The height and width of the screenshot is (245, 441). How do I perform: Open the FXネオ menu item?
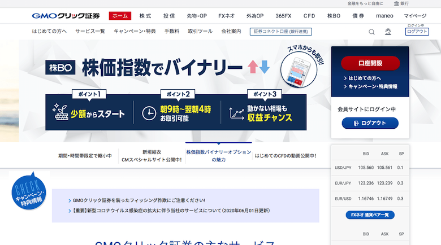point(227,16)
